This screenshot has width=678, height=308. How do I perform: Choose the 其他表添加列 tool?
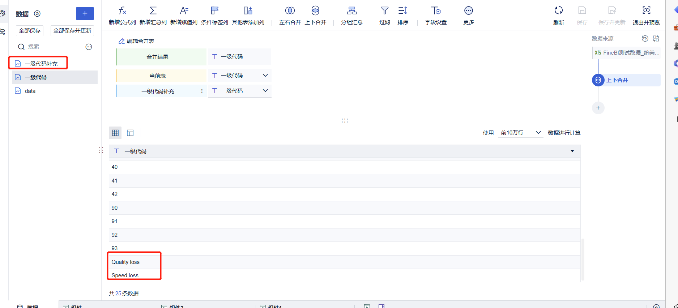(248, 16)
